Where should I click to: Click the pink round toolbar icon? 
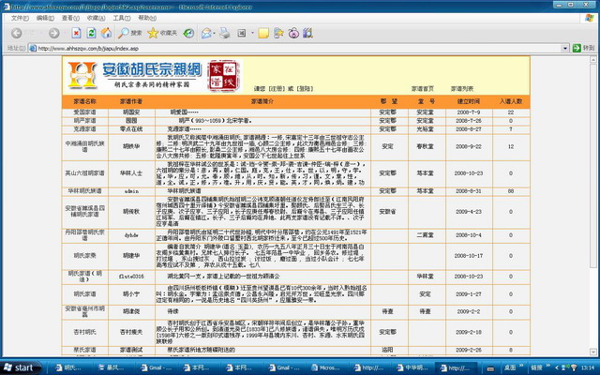pos(293,34)
